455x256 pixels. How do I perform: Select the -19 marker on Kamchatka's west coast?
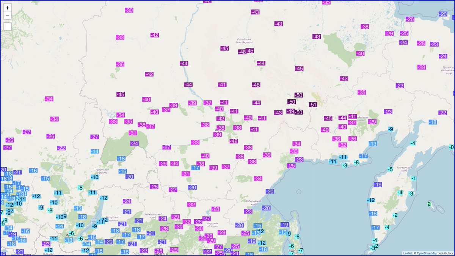[x=378, y=185]
